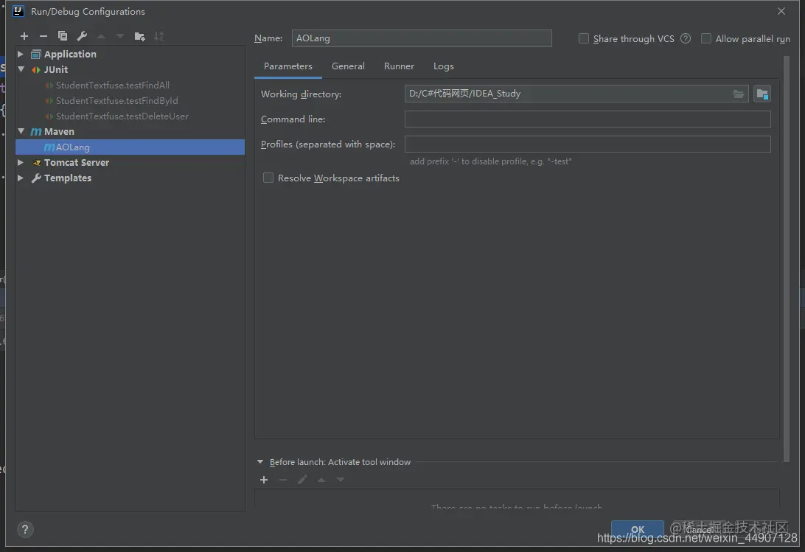Enable Allow parallel run
Viewport: 805px width, 552px height.
click(706, 38)
